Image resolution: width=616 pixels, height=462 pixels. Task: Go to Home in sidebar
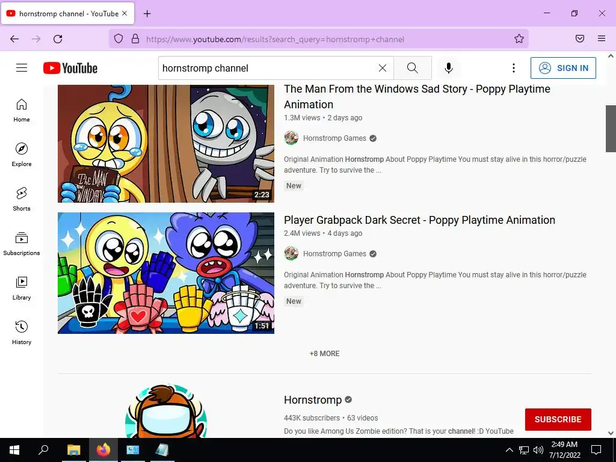[x=22, y=111]
